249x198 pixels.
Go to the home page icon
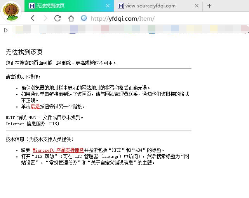(71, 18)
